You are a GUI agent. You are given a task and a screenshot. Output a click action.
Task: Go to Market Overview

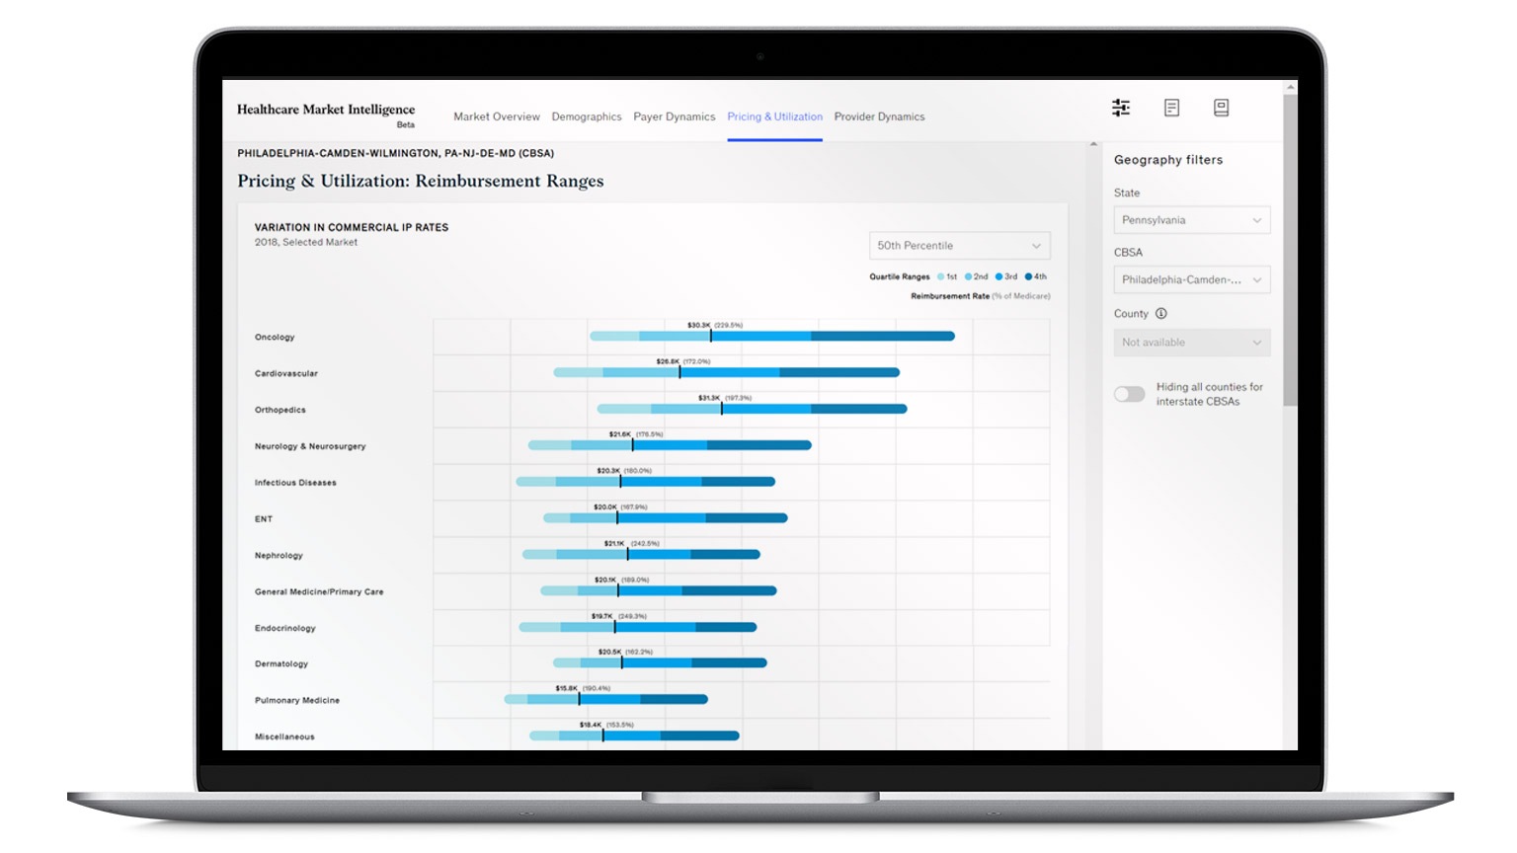tap(496, 116)
